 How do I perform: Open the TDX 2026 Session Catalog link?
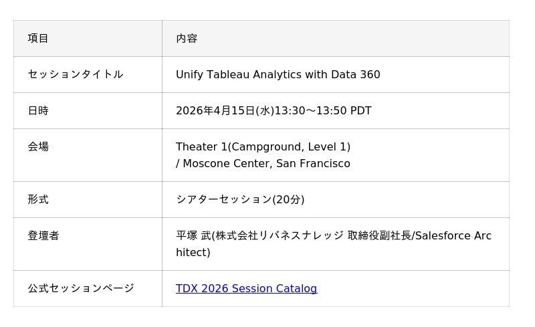tap(246, 289)
